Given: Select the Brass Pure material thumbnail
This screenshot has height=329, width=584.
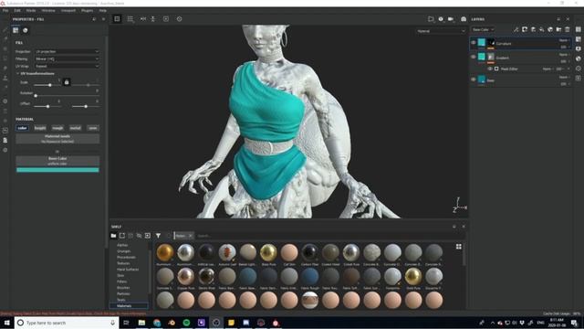Looking at the screenshot, I should pos(268,254).
